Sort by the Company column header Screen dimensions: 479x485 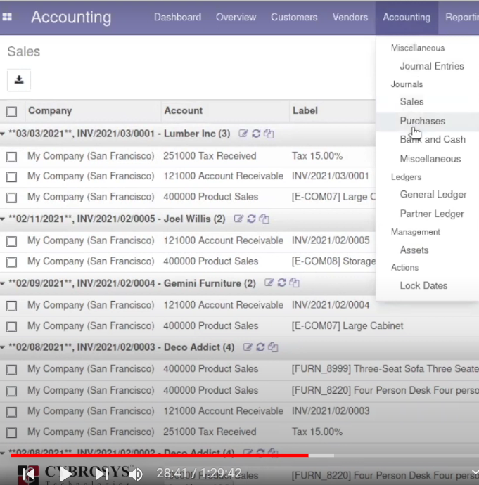[x=50, y=111]
